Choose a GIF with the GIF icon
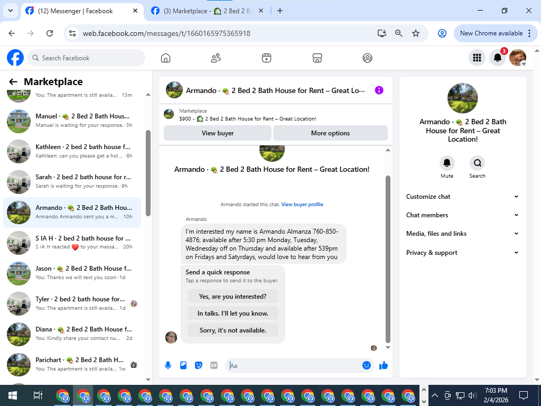The height and width of the screenshot is (406, 541). click(x=214, y=365)
